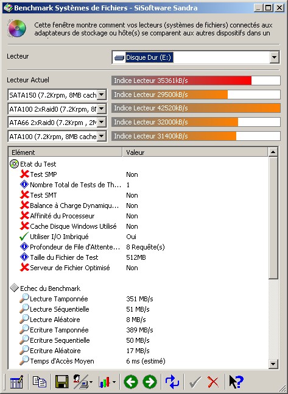Click magnifier icon beside Lecture Tamponnée

24,298
